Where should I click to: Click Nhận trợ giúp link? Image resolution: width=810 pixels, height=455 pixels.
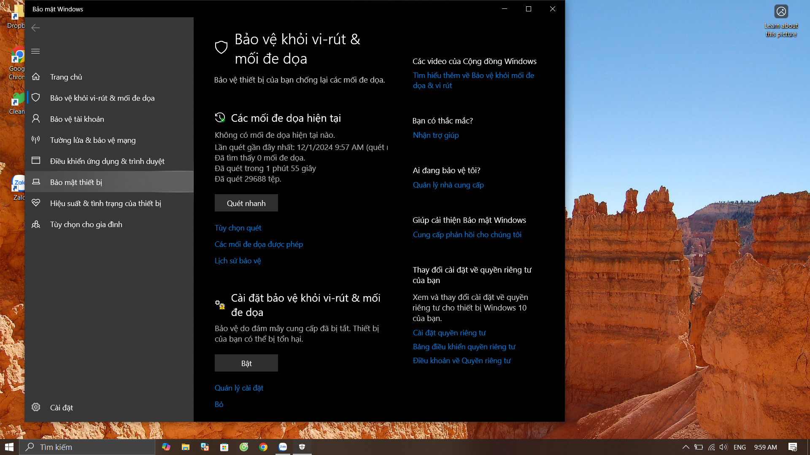pos(436,135)
